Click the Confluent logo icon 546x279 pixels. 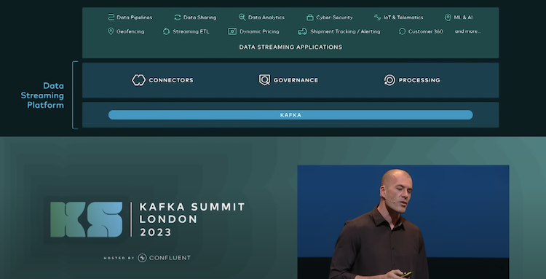(142, 258)
